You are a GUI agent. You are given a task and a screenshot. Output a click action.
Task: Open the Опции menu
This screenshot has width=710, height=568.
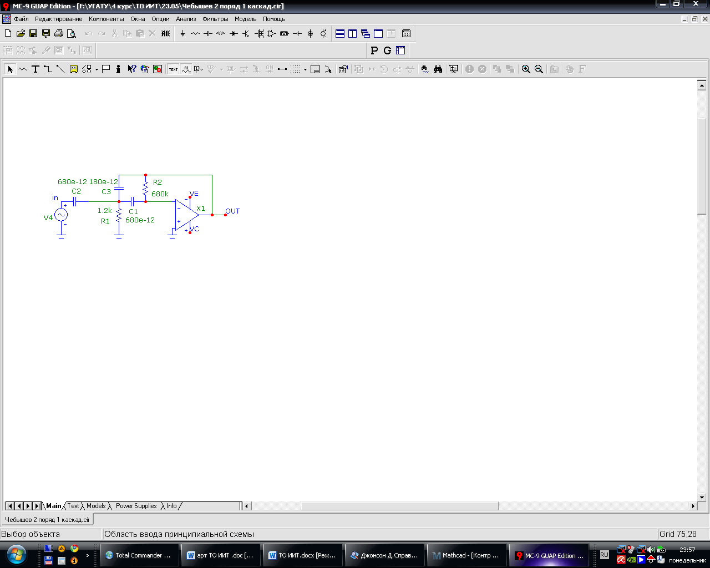161,19
